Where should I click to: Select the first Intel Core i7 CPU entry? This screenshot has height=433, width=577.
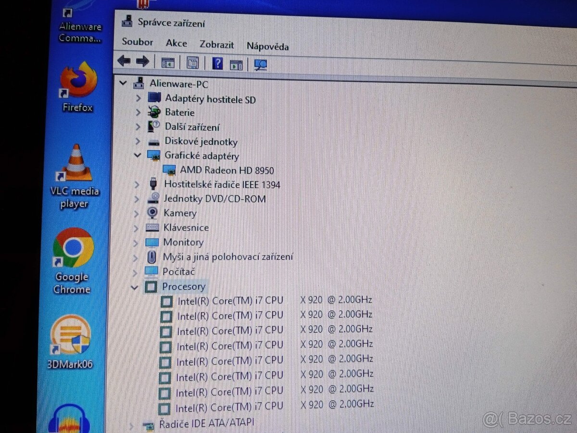click(x=275, y=300)
